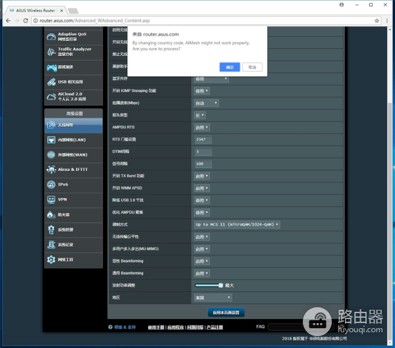This screenshot has height=348, width=395.
Task: Bookmark this page with the star icon
Action: click(x=377, y=20)
